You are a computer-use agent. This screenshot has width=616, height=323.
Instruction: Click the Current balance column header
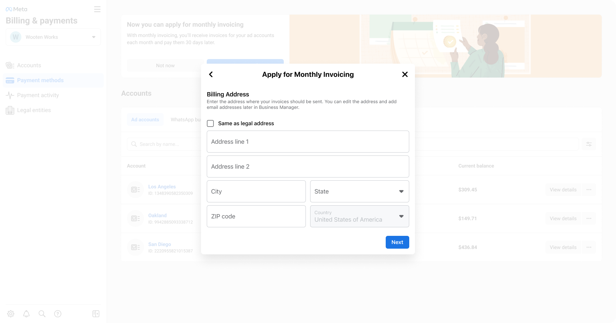point(476,166)
